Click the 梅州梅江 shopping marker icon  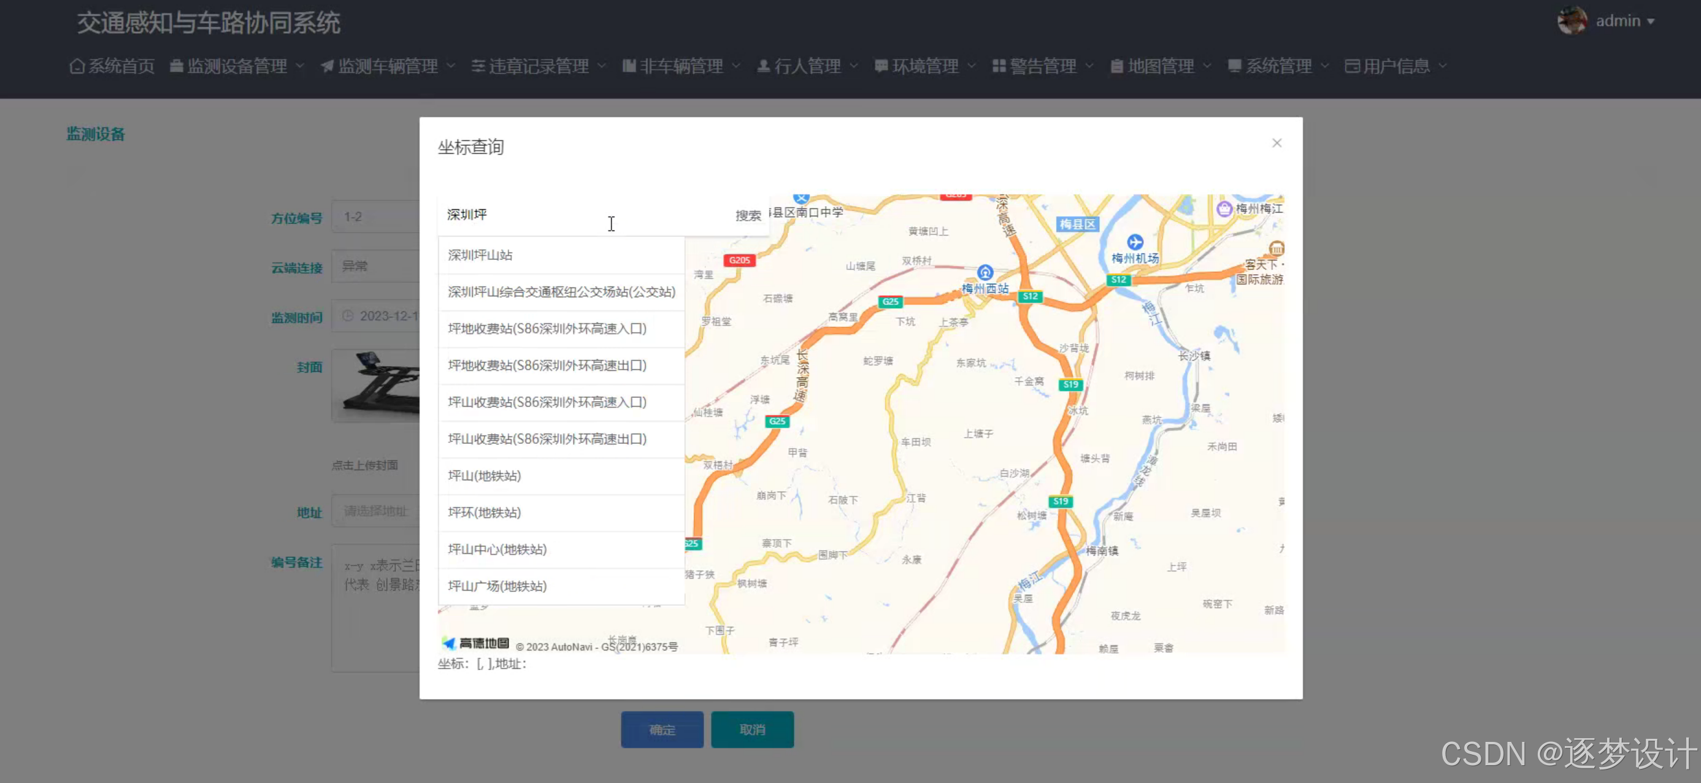point(1224,209)
